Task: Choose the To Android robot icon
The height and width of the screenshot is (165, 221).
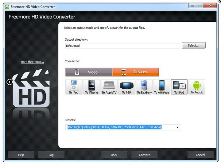Action: [x=197, y=87]
